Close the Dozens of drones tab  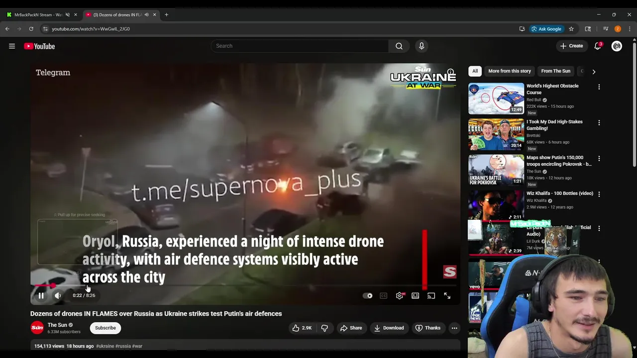click(x=154, y=15)
